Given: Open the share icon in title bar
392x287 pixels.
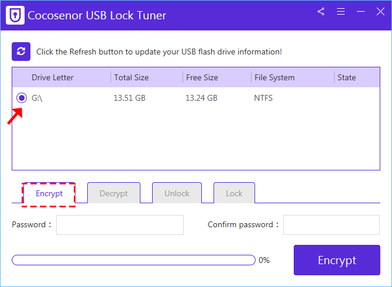Looking at the screenshot, I should pos(321,12).
